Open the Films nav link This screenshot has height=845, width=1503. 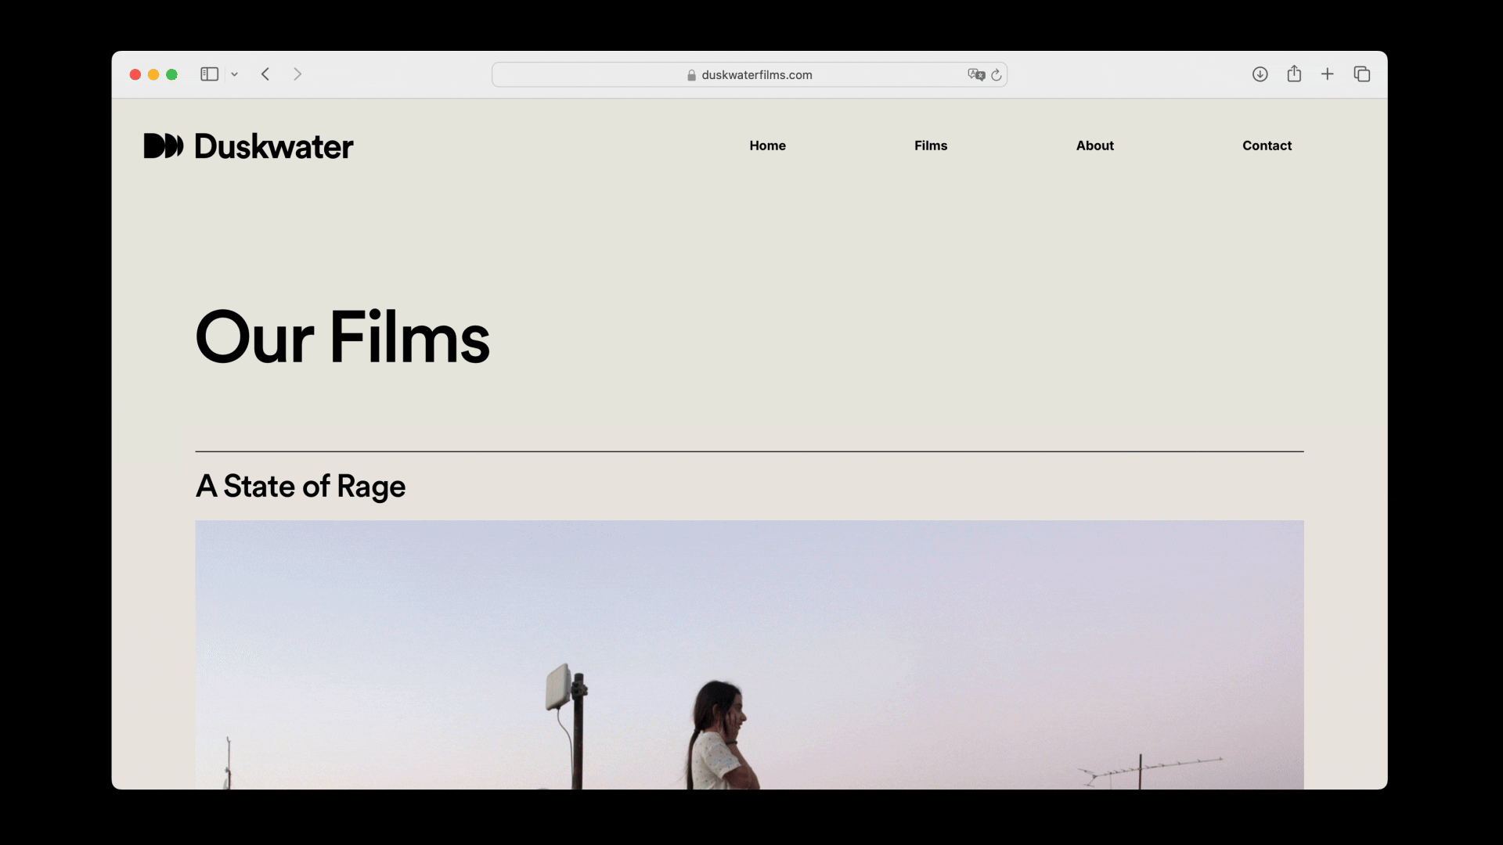coord(931,146)
